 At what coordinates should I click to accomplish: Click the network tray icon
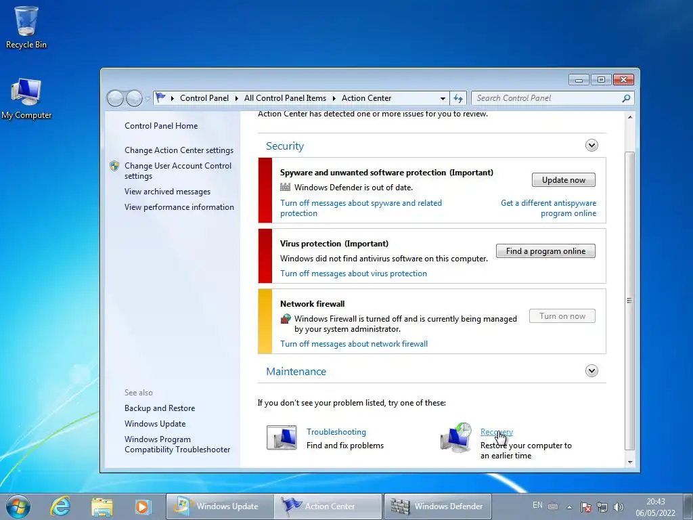coord(602,507)
